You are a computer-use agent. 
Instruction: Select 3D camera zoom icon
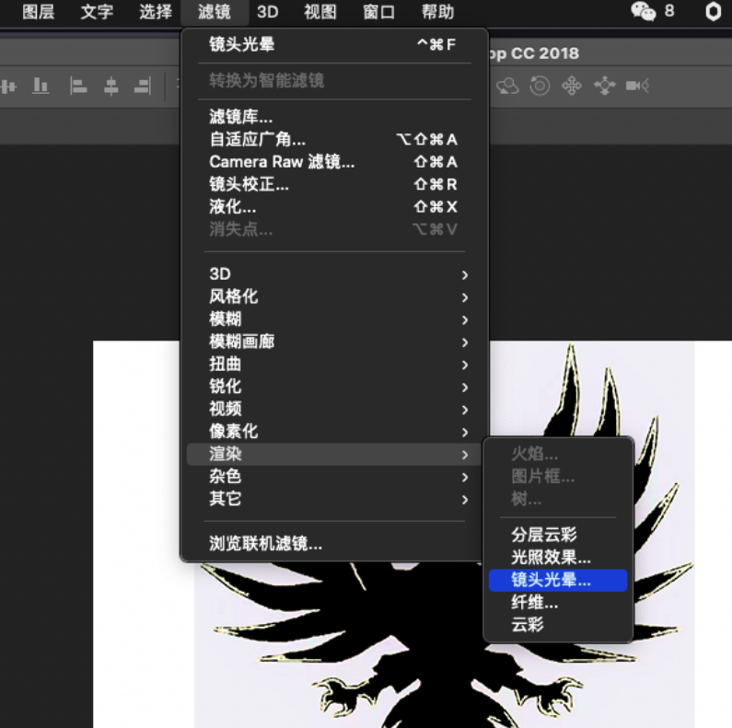click(637, 86)
